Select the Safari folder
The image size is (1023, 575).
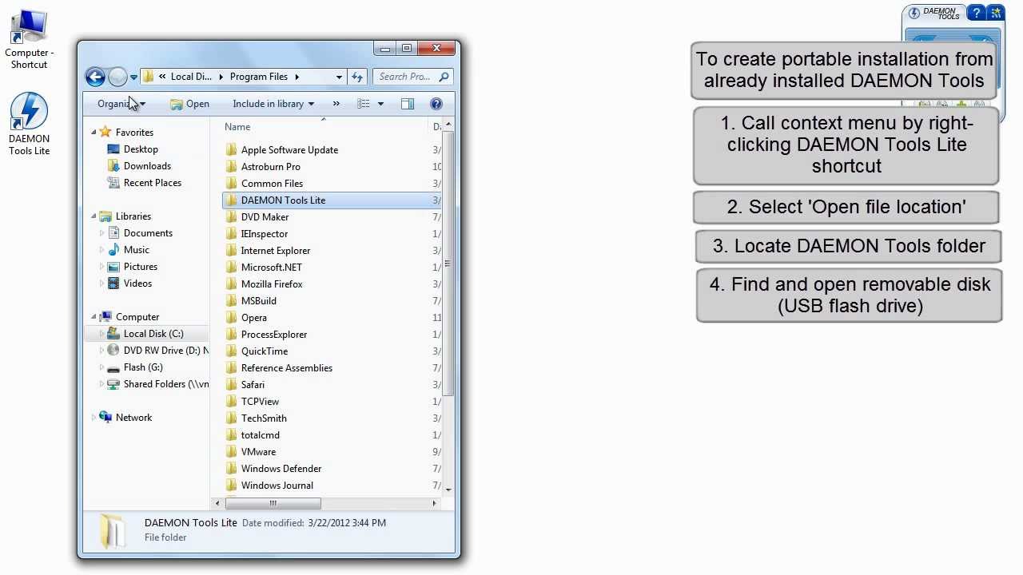click(253, 385)
